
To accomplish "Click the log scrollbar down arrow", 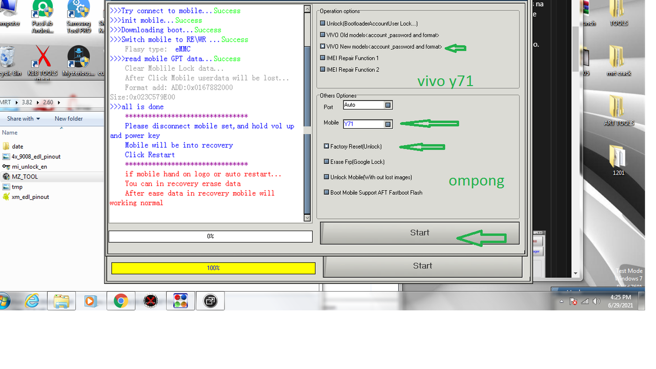I will pos(307,218).
